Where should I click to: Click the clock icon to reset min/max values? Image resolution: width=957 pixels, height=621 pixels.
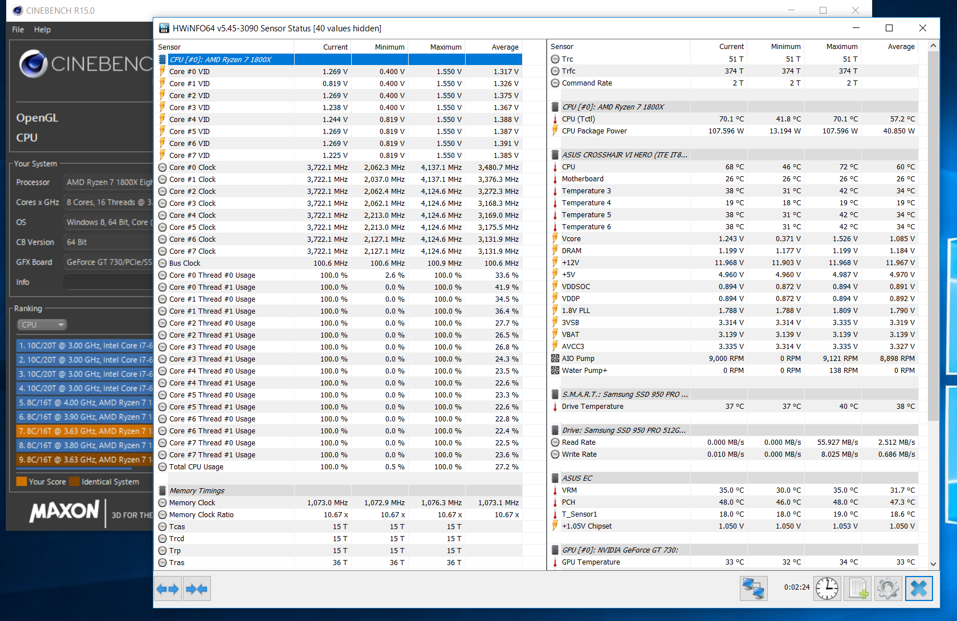(826, 588)
